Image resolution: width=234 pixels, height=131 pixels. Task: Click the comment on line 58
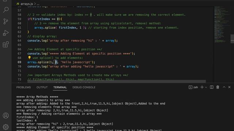pyautogui.click(x=106, y=15)
